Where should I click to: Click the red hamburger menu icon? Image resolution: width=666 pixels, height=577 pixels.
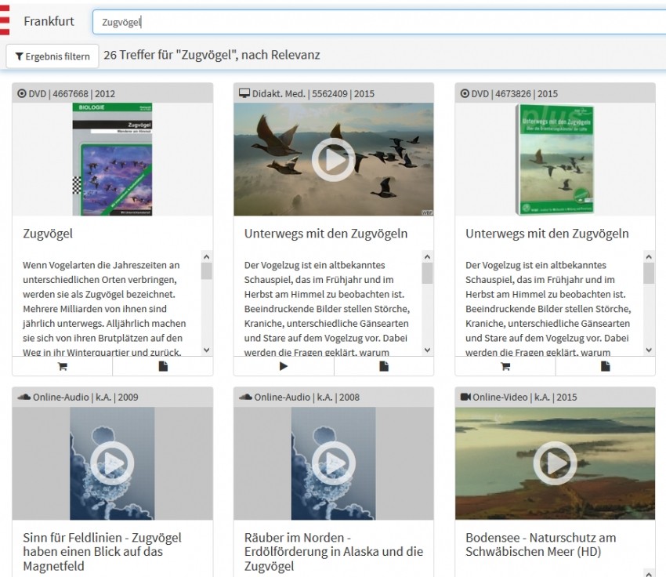point(4,21)
